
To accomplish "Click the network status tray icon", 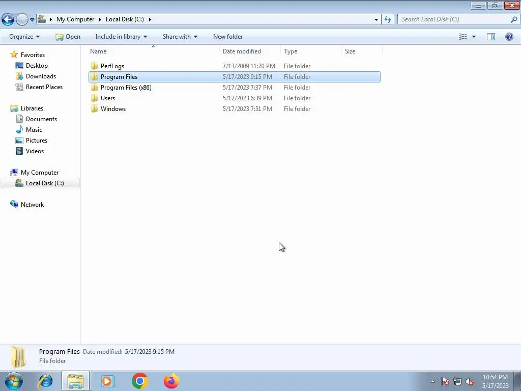I will [457, 381].
